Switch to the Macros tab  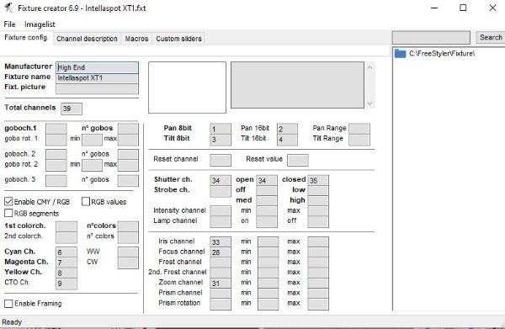tap(136, 39)
